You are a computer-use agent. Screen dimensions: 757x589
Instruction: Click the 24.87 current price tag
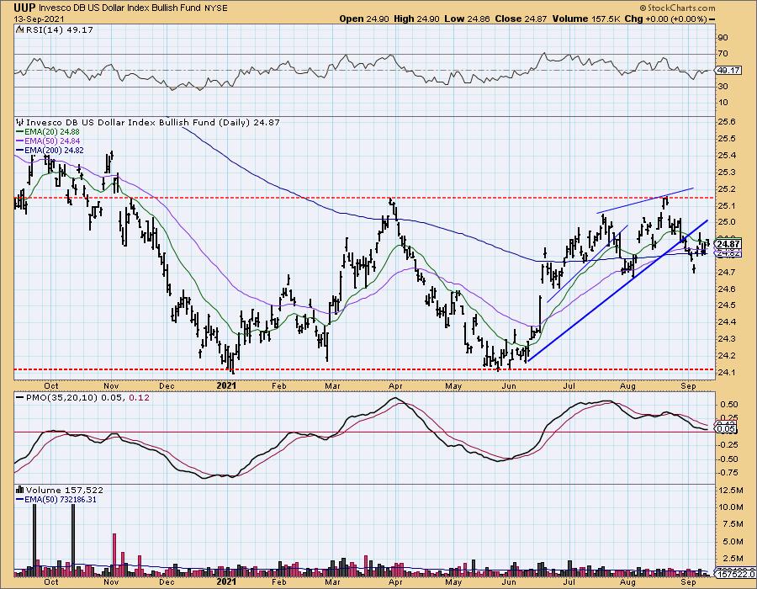click(x=729, y=244)
